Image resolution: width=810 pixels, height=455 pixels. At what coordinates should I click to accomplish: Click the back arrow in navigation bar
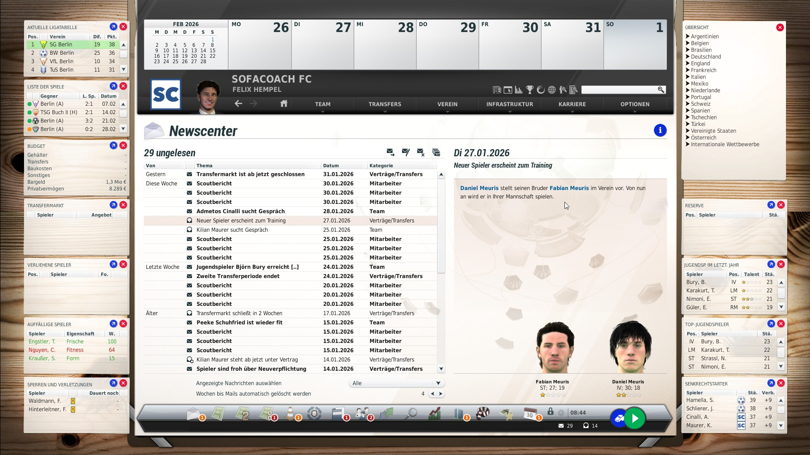[x=238, y=103]
